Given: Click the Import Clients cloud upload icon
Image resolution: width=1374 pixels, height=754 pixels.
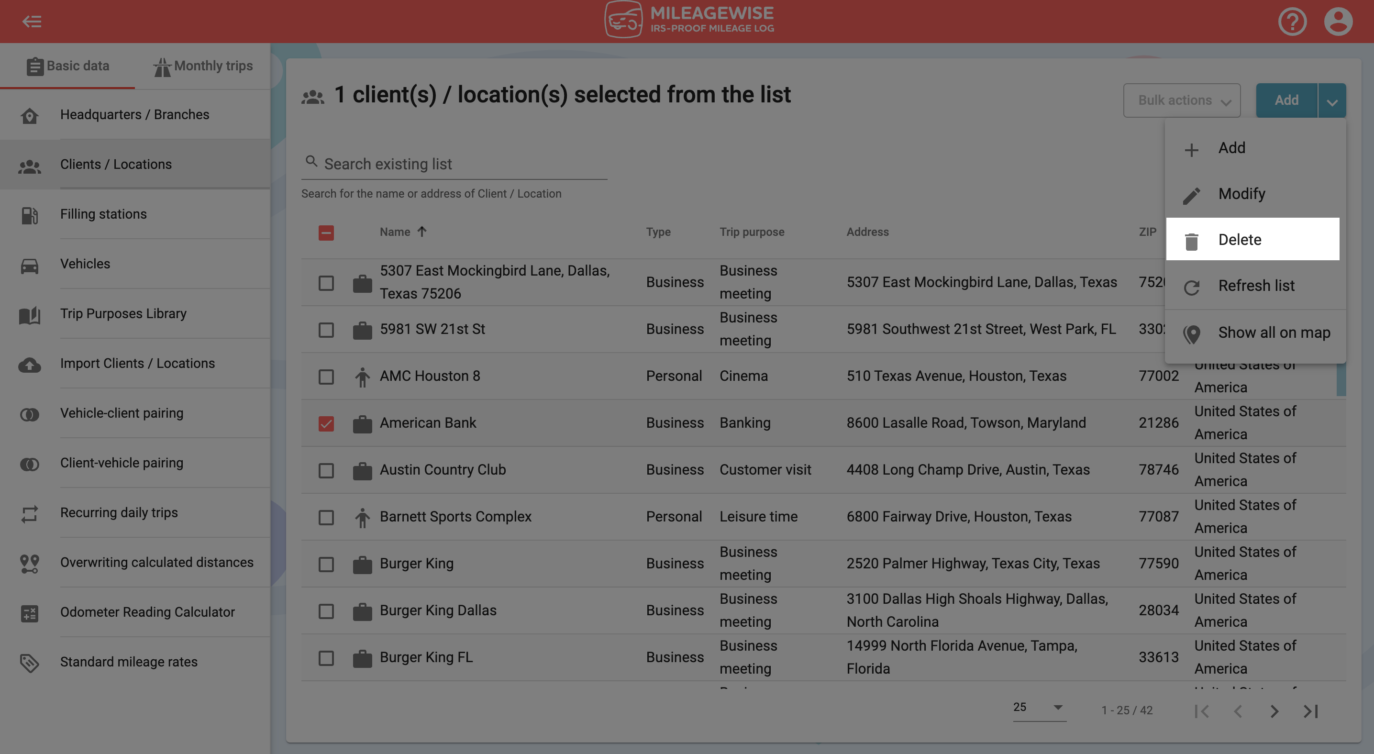Looking at the screenshot, I should 29,364.
